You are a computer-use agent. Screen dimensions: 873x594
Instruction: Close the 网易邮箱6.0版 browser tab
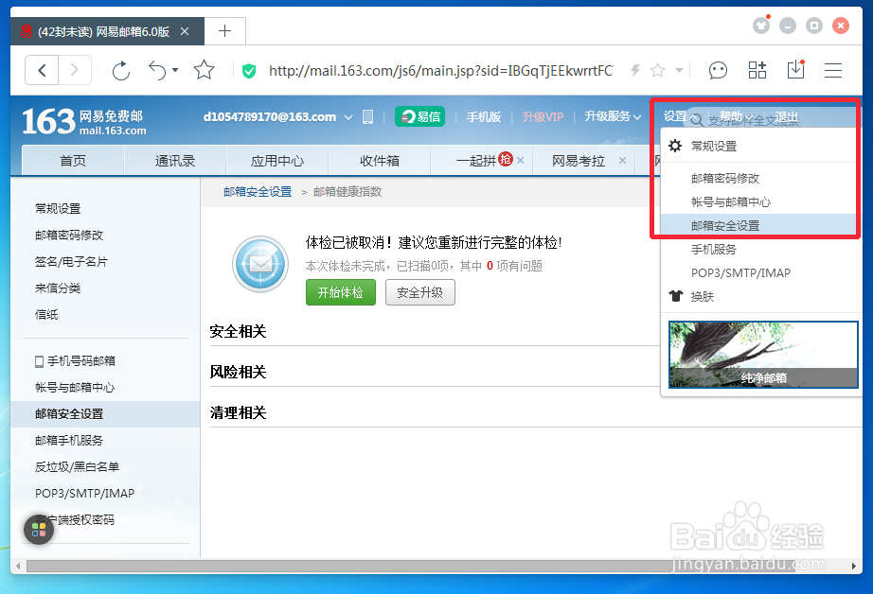(185, 32)
